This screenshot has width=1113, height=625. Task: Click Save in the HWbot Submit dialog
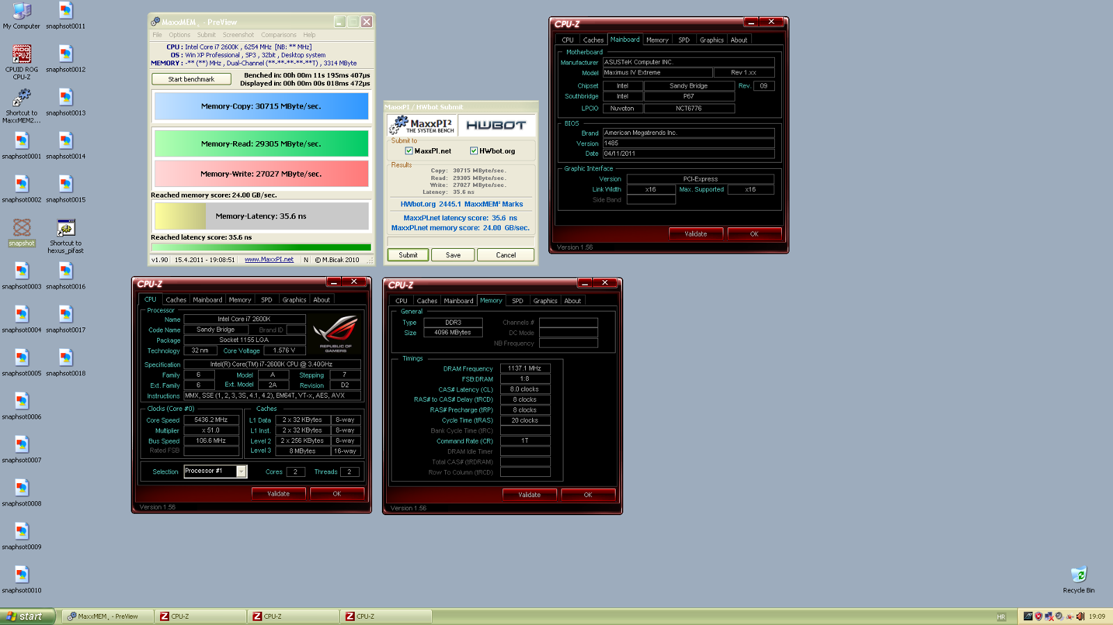[454, 255]
